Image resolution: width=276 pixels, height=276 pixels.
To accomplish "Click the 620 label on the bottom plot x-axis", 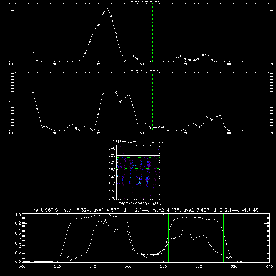I will click(x=234, y=267).
